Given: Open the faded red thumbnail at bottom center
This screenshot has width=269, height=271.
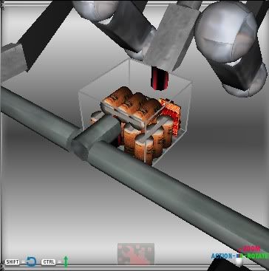Looking at the screenshot, I should pyautogui.click(x=136, y=253).
